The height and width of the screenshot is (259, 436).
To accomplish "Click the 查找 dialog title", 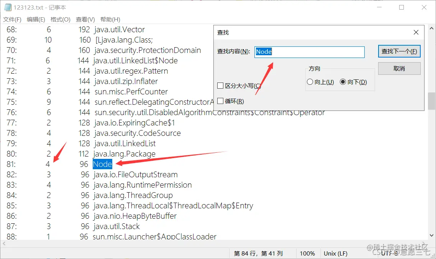I will pyautogui.click(x=223, y=33).
